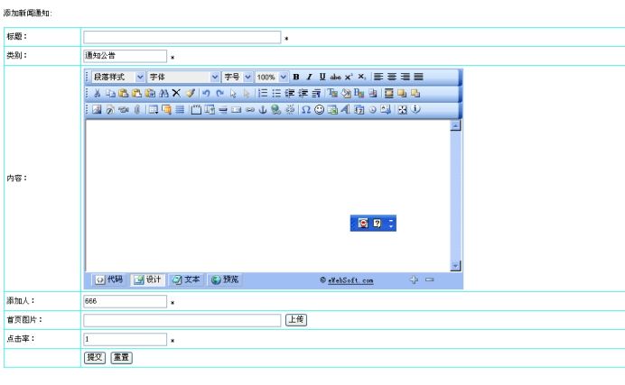Click the font color icon

[x=332, y=93]
